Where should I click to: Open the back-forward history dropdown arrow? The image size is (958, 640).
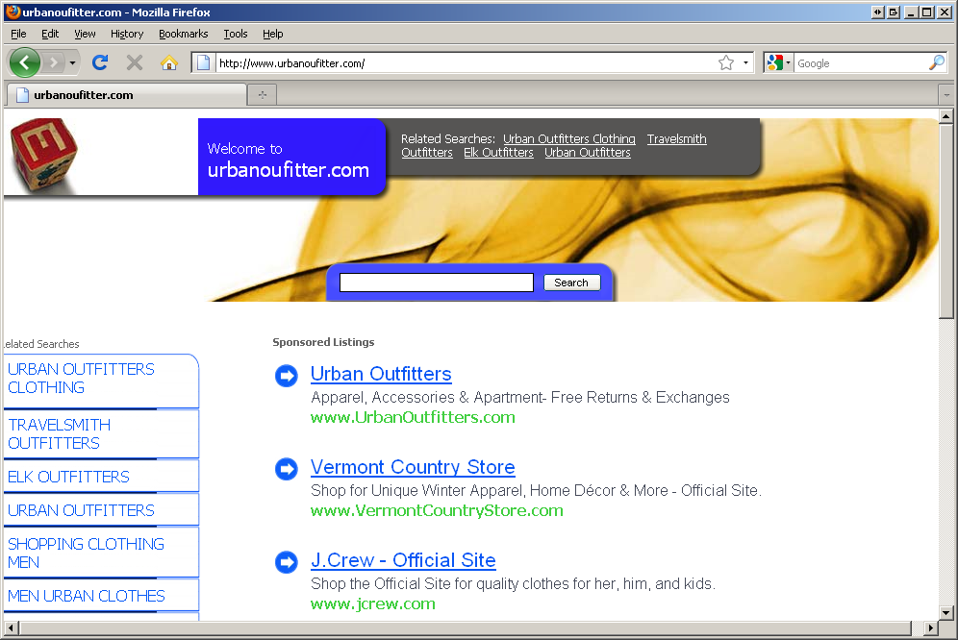(72, 62)
